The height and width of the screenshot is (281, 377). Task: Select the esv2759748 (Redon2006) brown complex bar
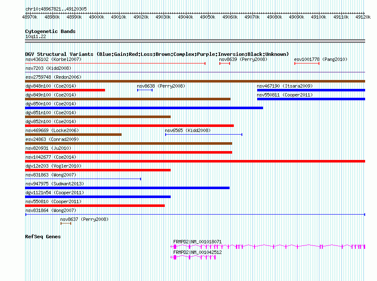[195, 81]
